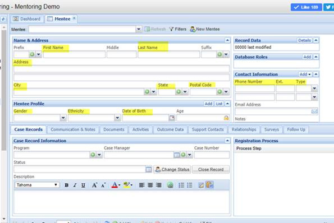The width and height of the screenshot is (334, 223).
Task: Open the Suffix dropdown arrow
Action: point(226,54)
